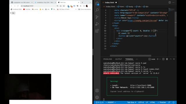This screenshot has width=186, height=104.
Task: Click the editor horizontal scrollbar
Action: (130, 55)
